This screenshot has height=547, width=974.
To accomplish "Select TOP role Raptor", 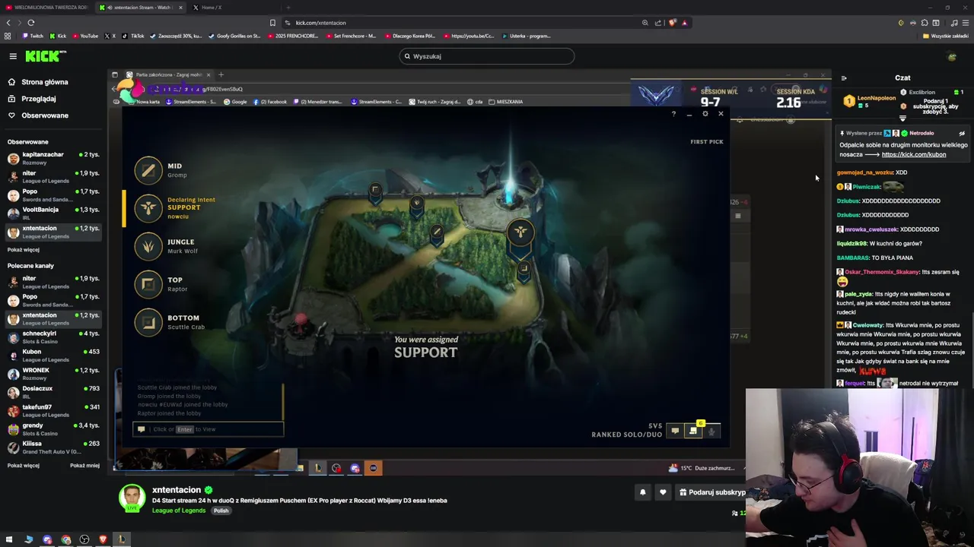I will tap(175, 284).
